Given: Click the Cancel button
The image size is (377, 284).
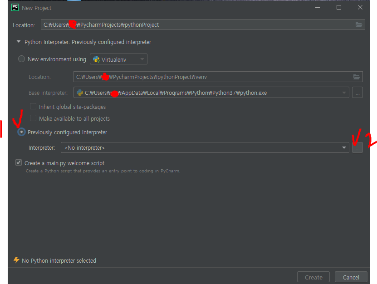Looking at the screenshot, I should click(x=351, y=277).
